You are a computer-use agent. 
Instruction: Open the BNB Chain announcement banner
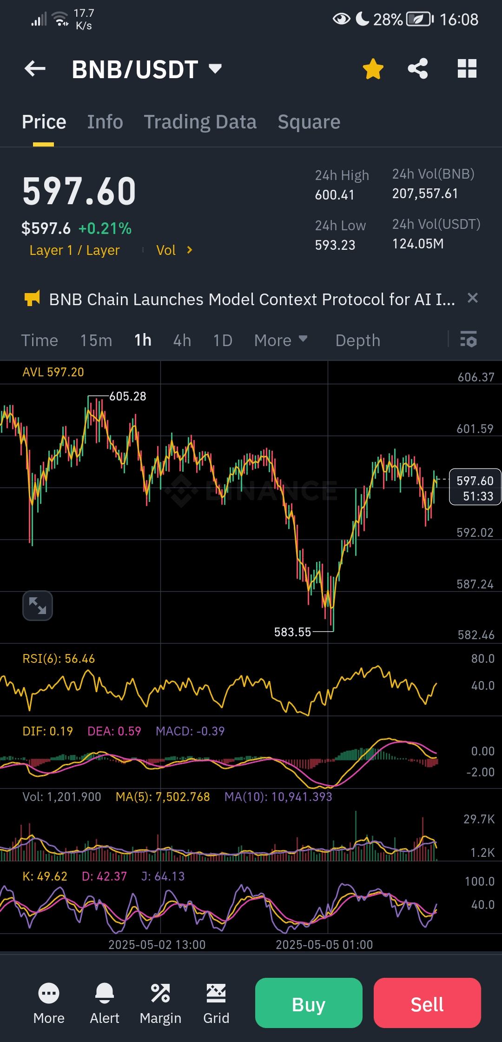coord(252,300)
